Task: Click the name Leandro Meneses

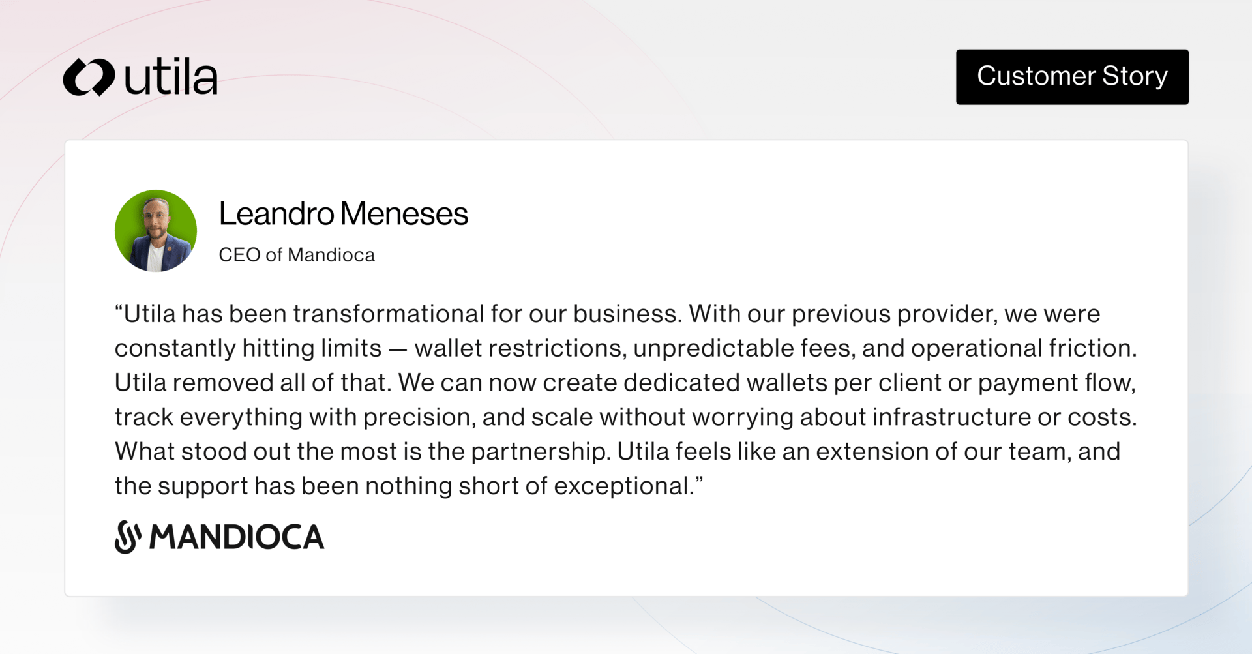Action: pos(344,213)
